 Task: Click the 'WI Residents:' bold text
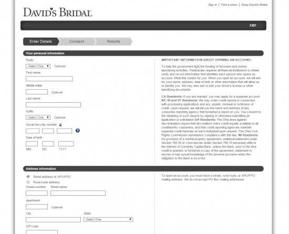click(248, 135)
